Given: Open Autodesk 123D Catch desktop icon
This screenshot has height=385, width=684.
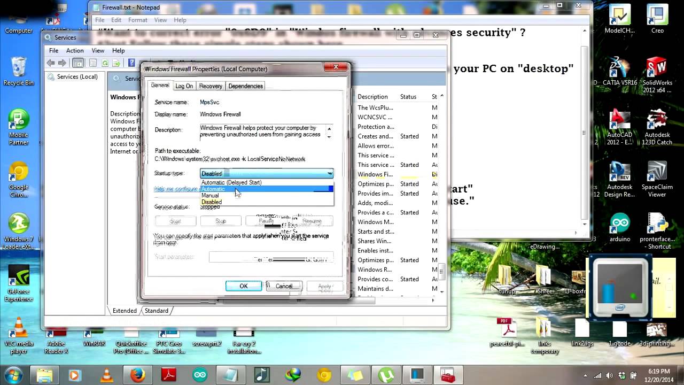Looking at the screenshot, I should click(657, 127).
